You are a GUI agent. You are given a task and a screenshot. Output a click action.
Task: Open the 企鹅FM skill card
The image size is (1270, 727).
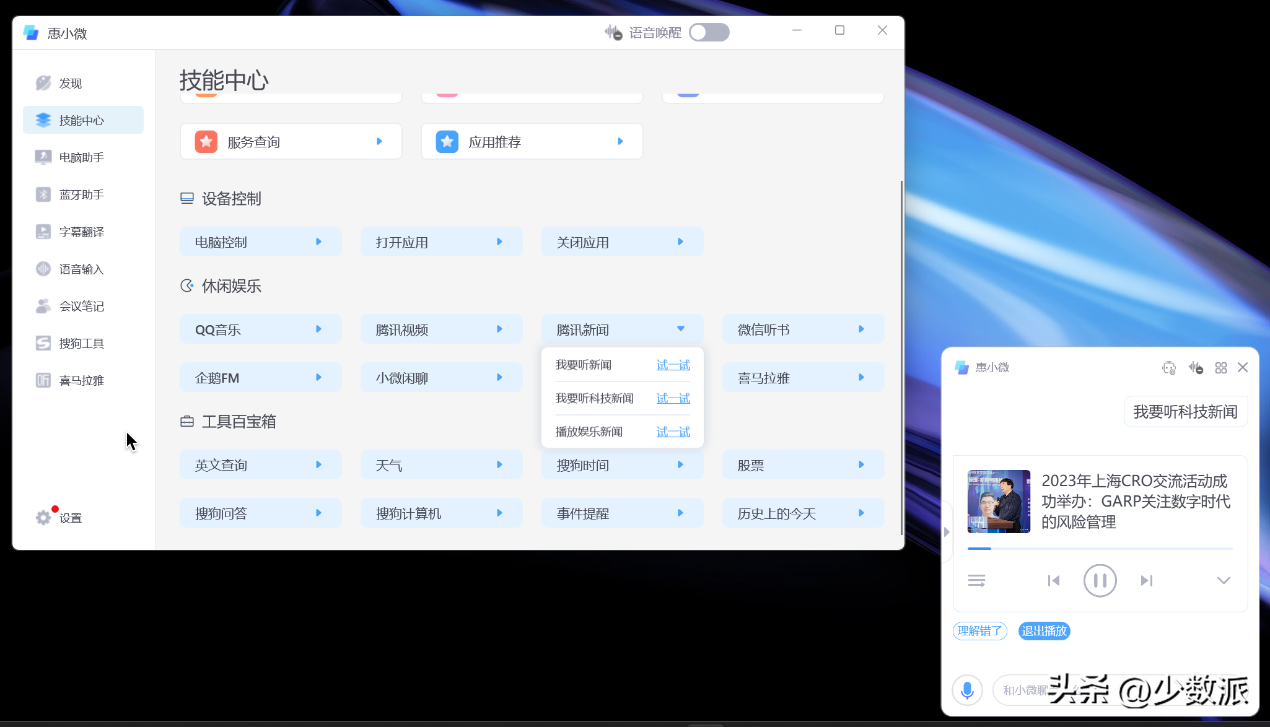[261, 378]
